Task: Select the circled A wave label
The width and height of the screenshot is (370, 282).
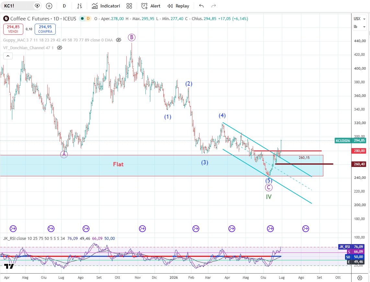Action: tap(64, 154)
